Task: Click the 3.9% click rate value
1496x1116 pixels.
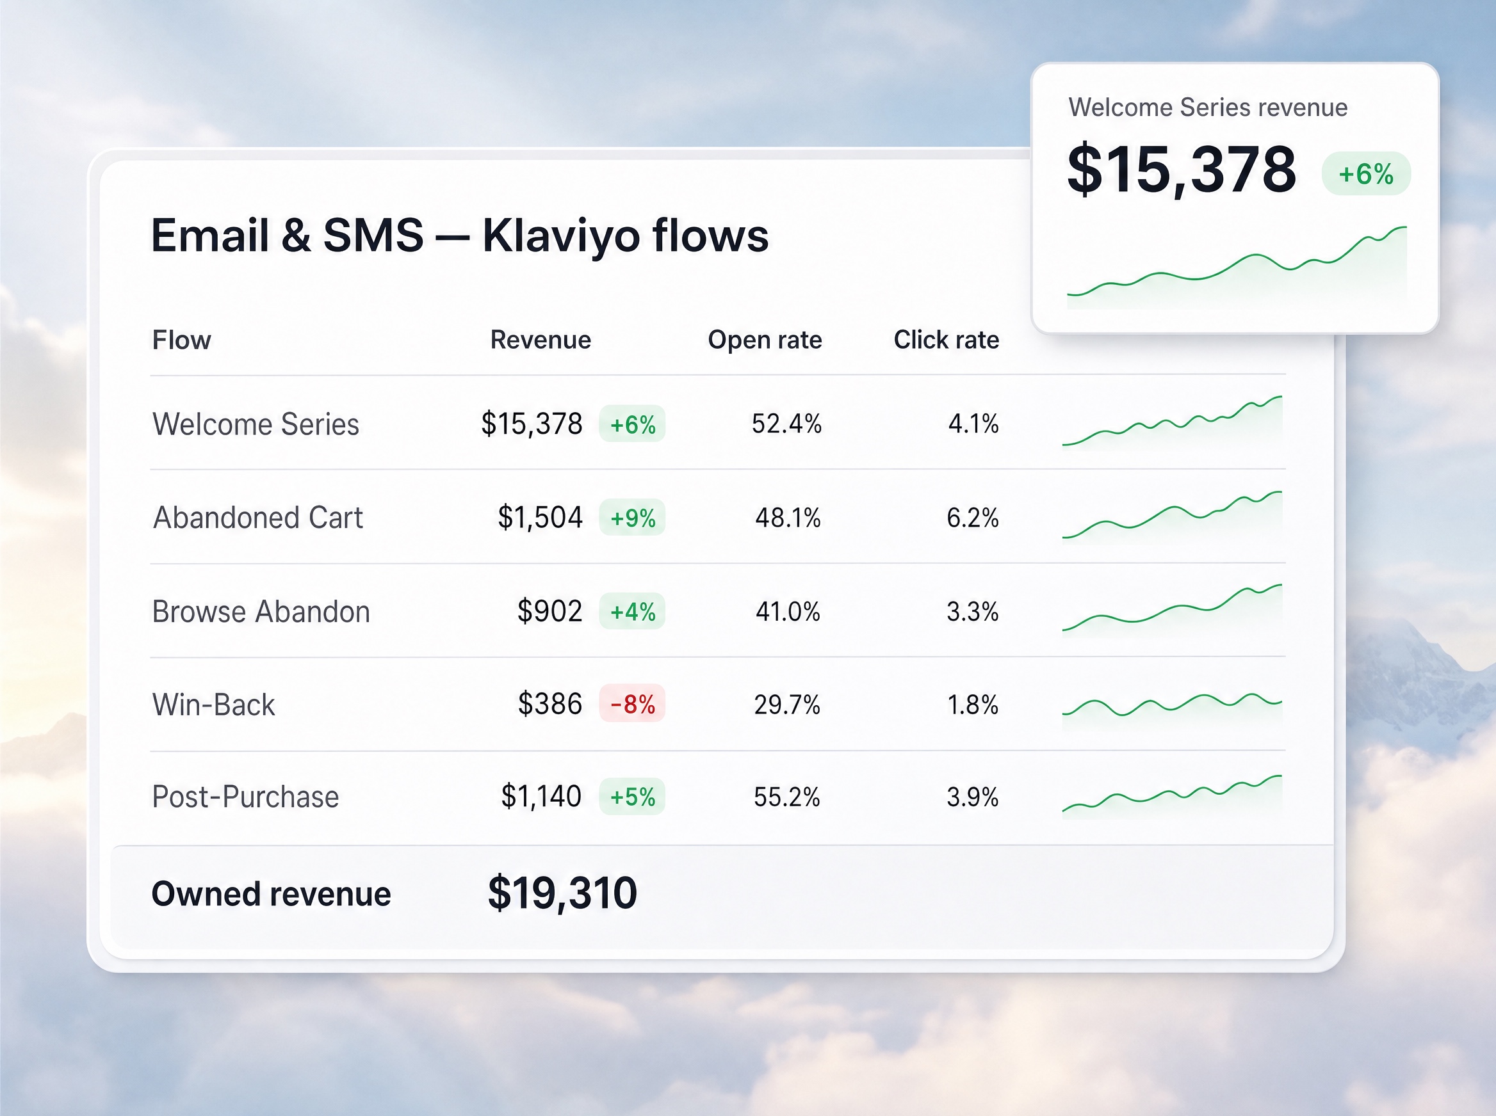Action: 972,797
